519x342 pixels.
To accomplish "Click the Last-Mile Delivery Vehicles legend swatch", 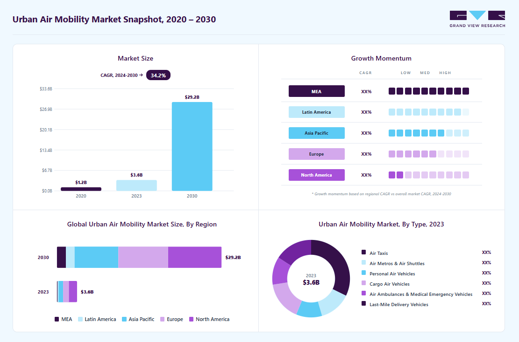I will click(x=363, y=303).
